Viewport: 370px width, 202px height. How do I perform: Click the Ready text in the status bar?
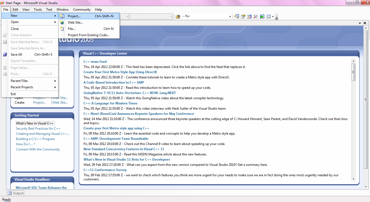(7, 200)
